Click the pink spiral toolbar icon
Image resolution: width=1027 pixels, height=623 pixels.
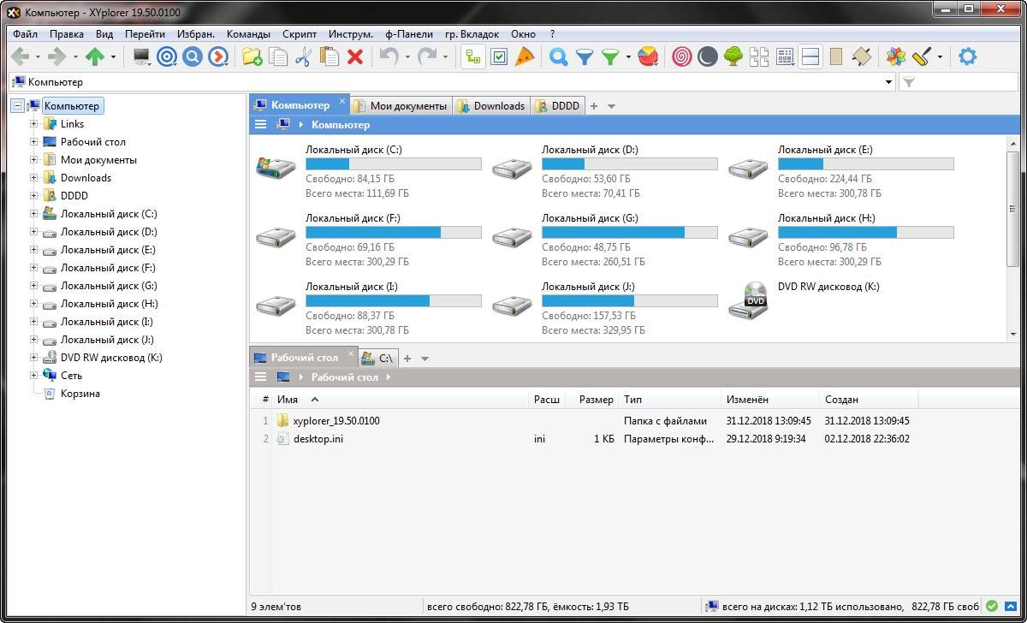pyautogui.click(x=682, y=57)
